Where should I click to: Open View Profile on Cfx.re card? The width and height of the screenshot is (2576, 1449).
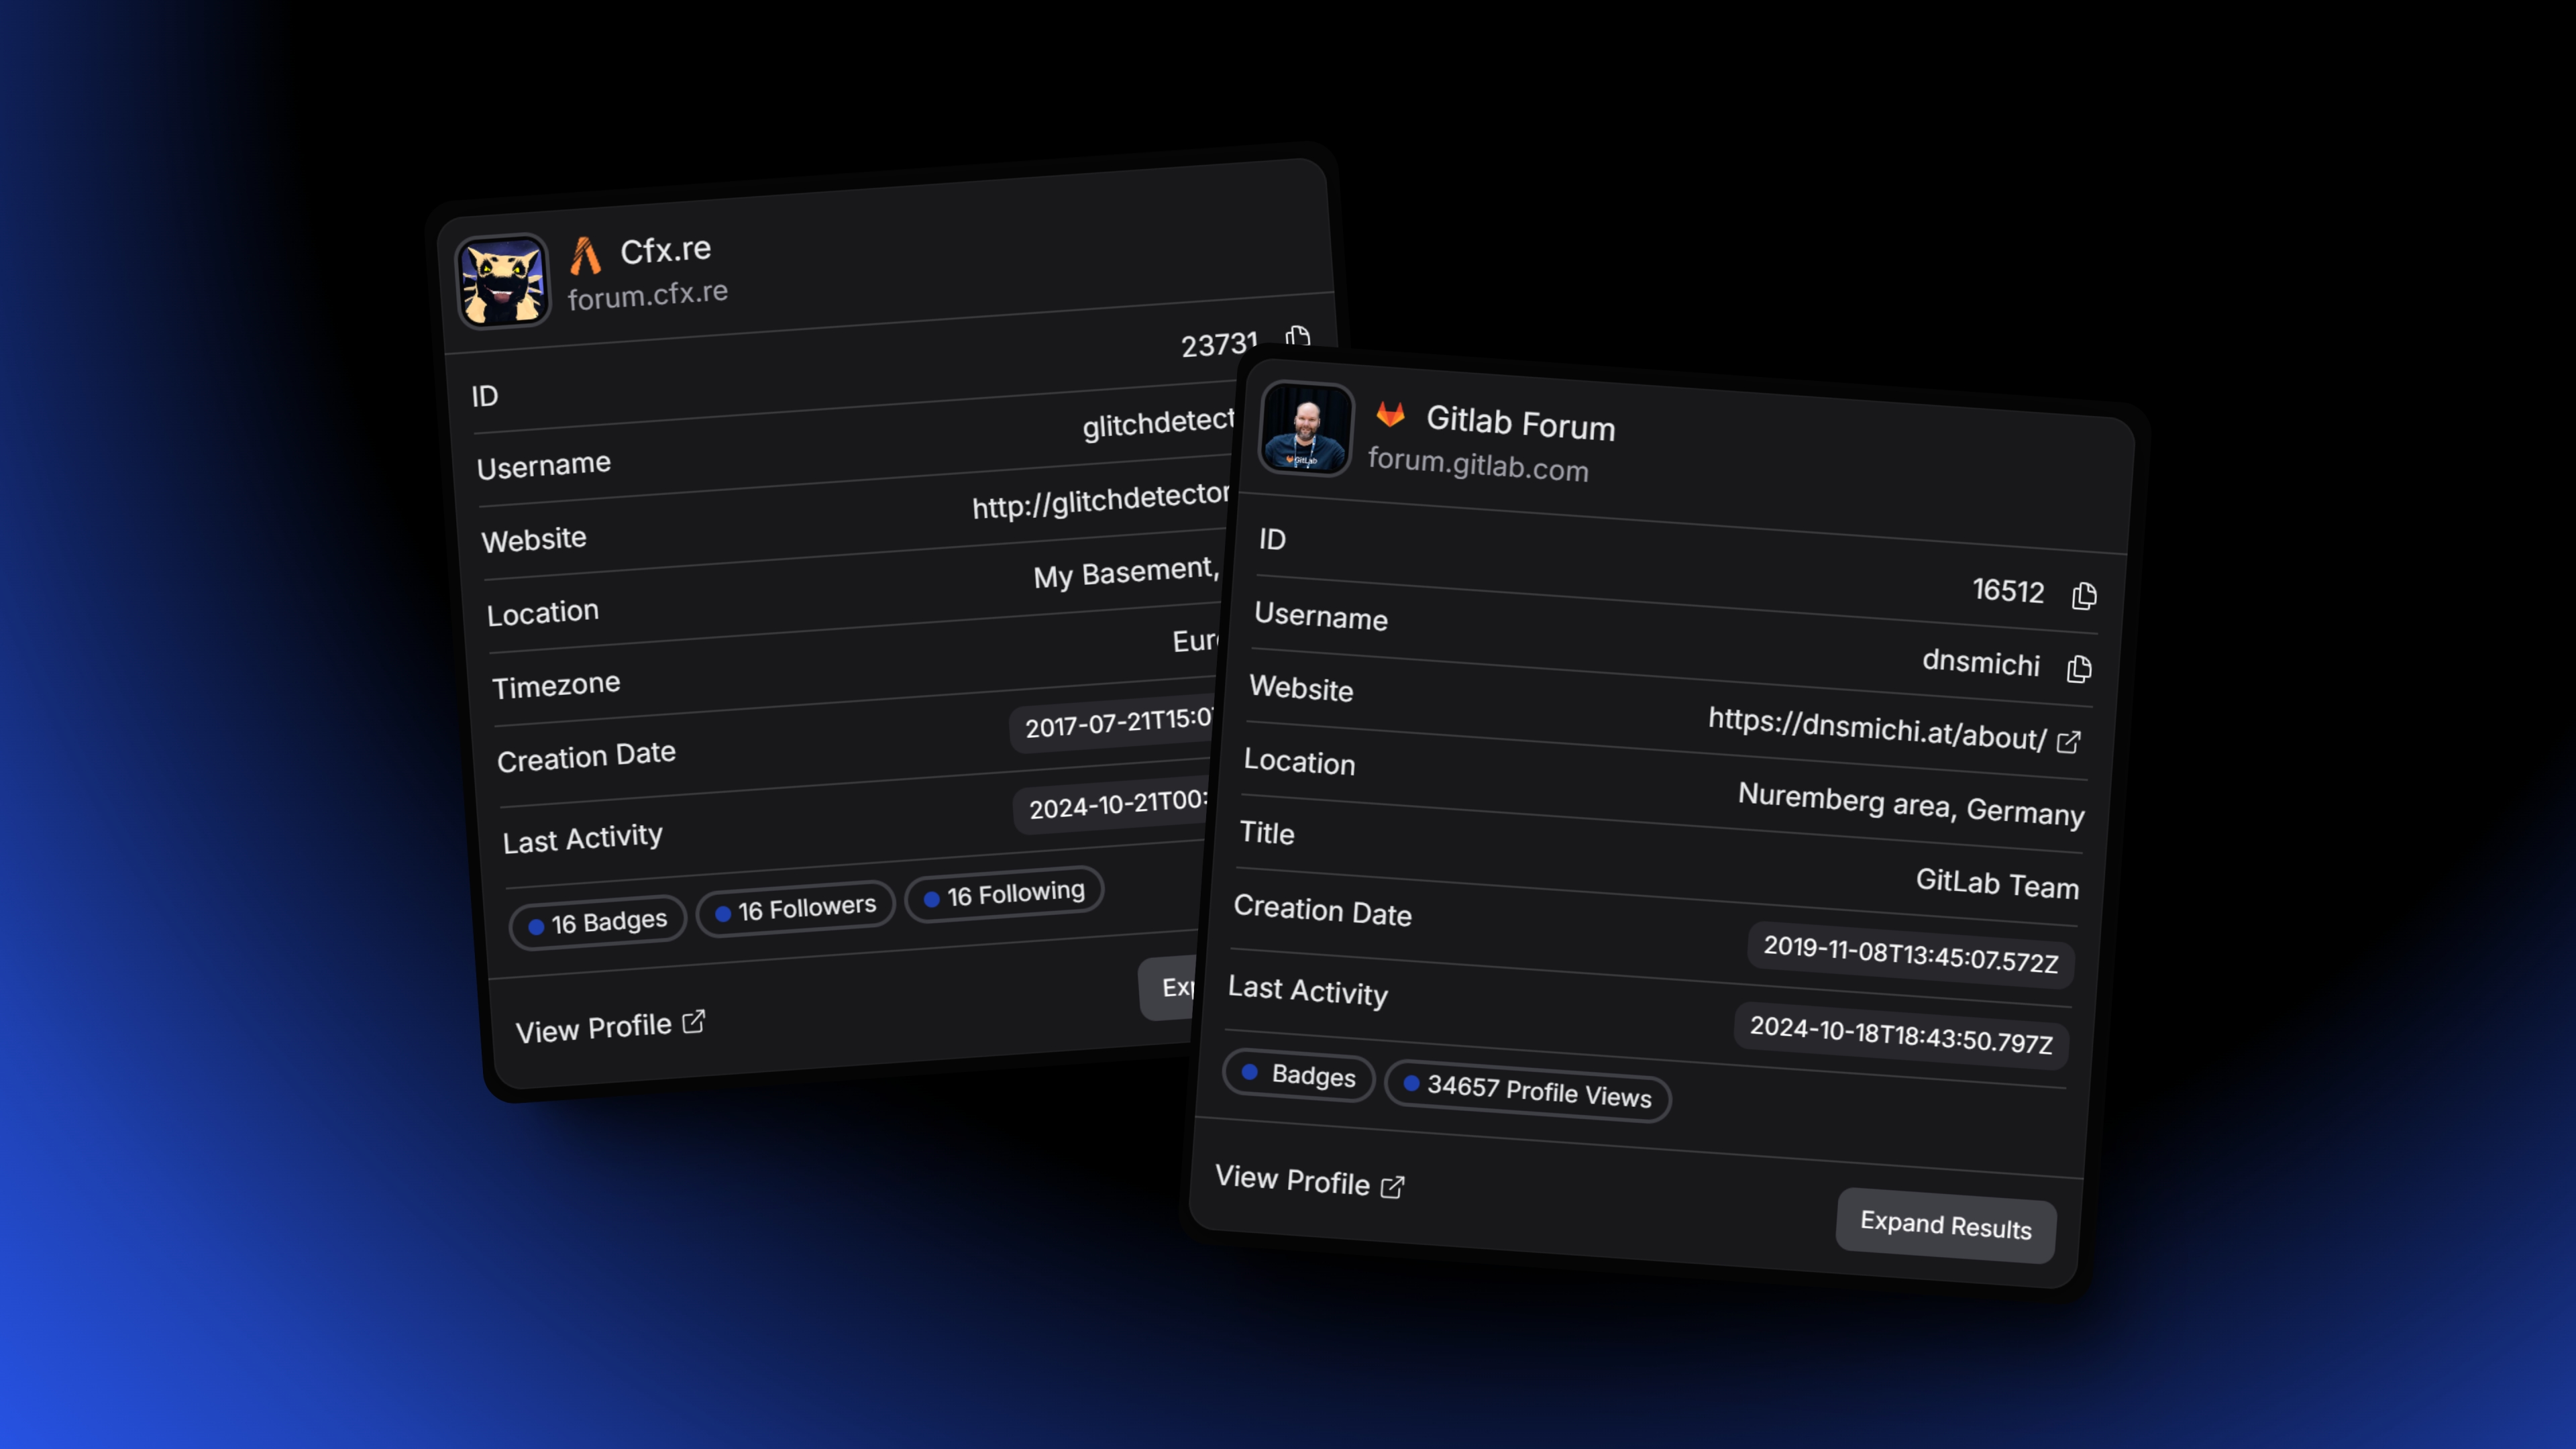point(610,1027)
